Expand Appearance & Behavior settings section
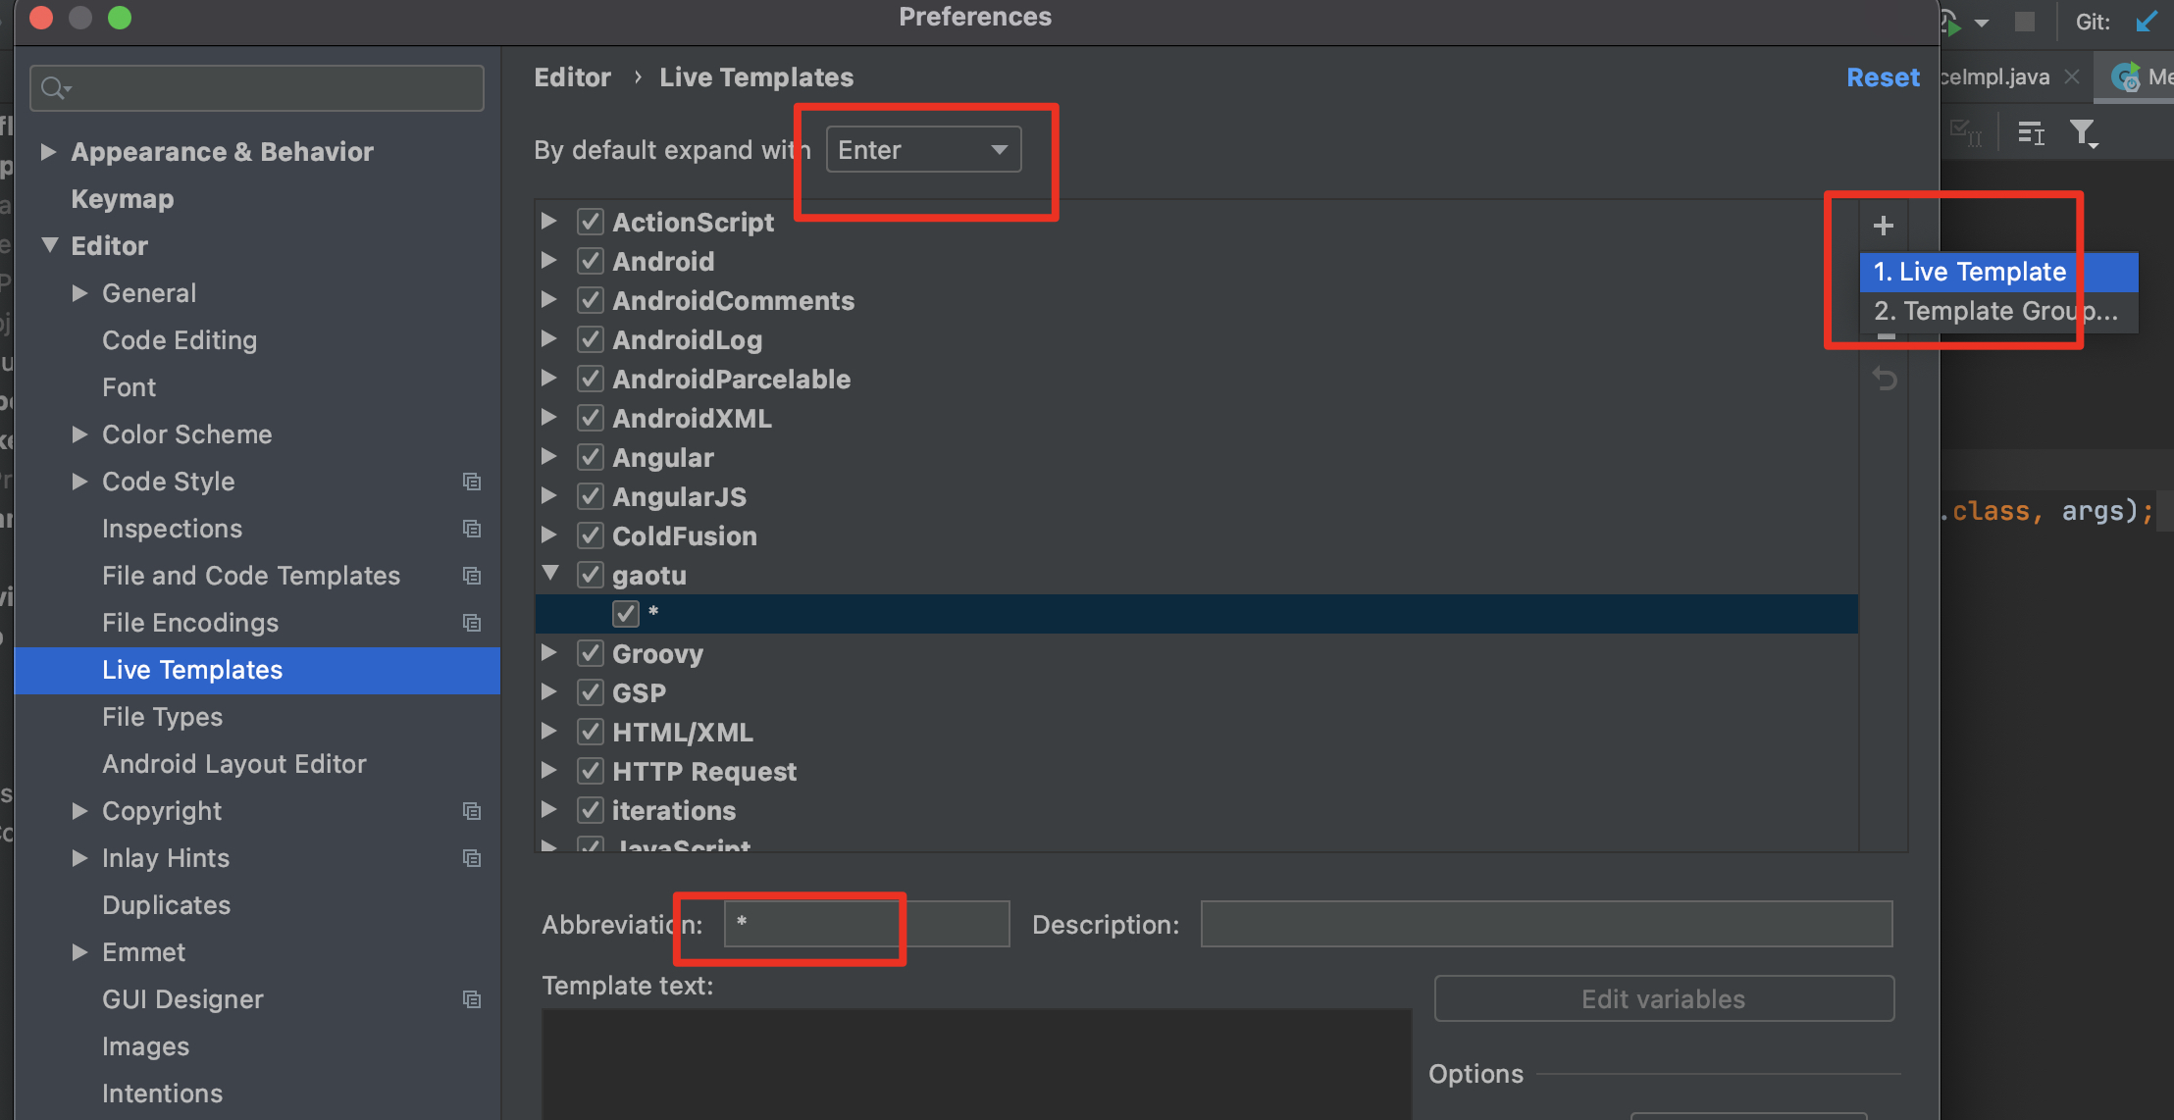2174x1120 pixels. (48, 151)
